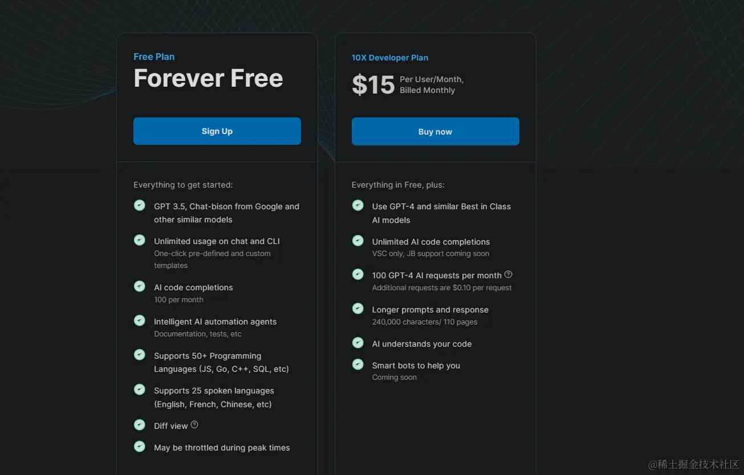Click checkmark beside Intelligent AI automation agents
Viewport: 744px width, 475px height.
pyautogui.click(x=140, y=320)
